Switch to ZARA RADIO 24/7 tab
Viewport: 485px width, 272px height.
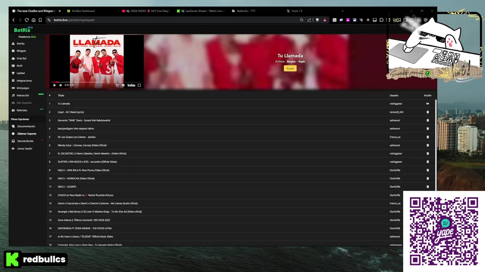point(145,11)
